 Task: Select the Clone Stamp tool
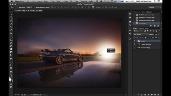(x=11, y=40)
